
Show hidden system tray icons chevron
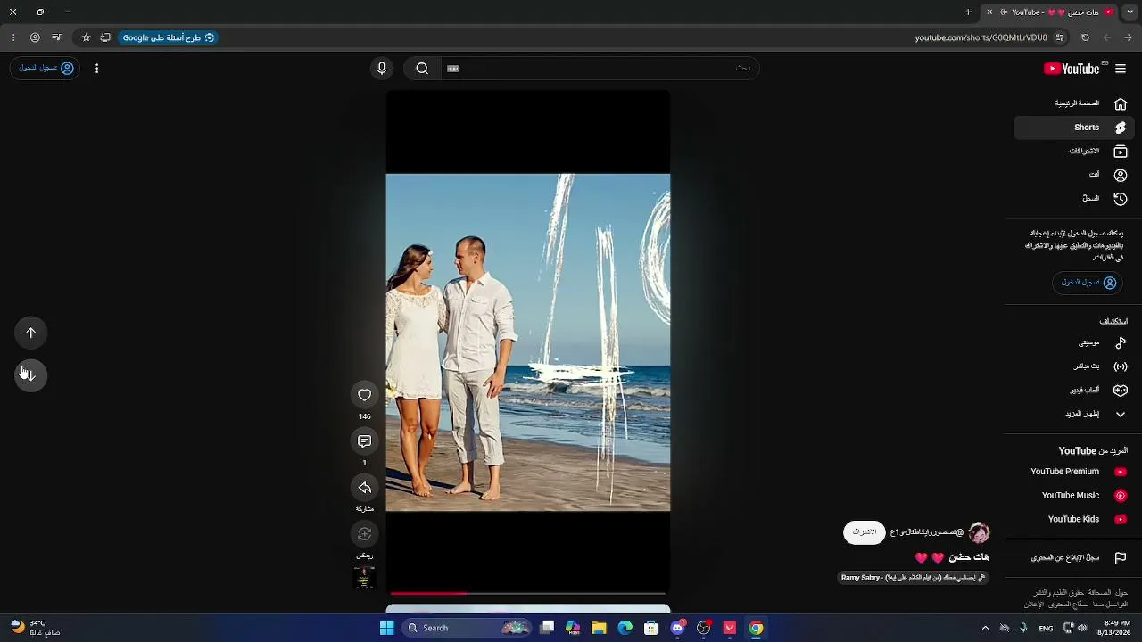point(985,628)
